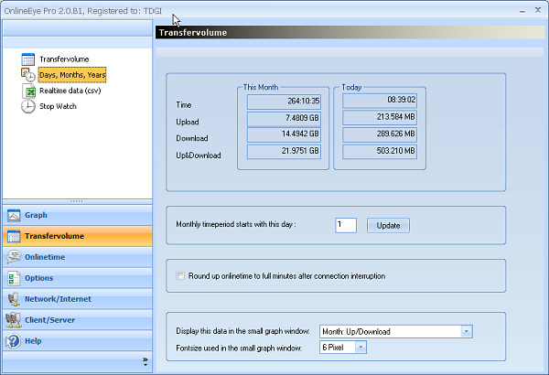Click This Month time value 264:10:35

284,102
